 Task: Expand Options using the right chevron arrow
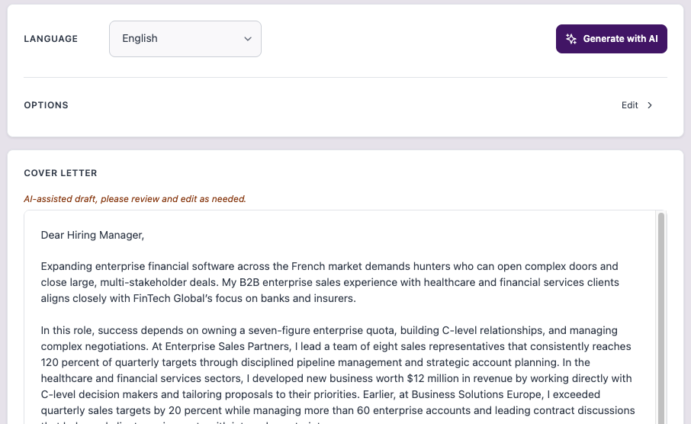[x=650, y=105]
